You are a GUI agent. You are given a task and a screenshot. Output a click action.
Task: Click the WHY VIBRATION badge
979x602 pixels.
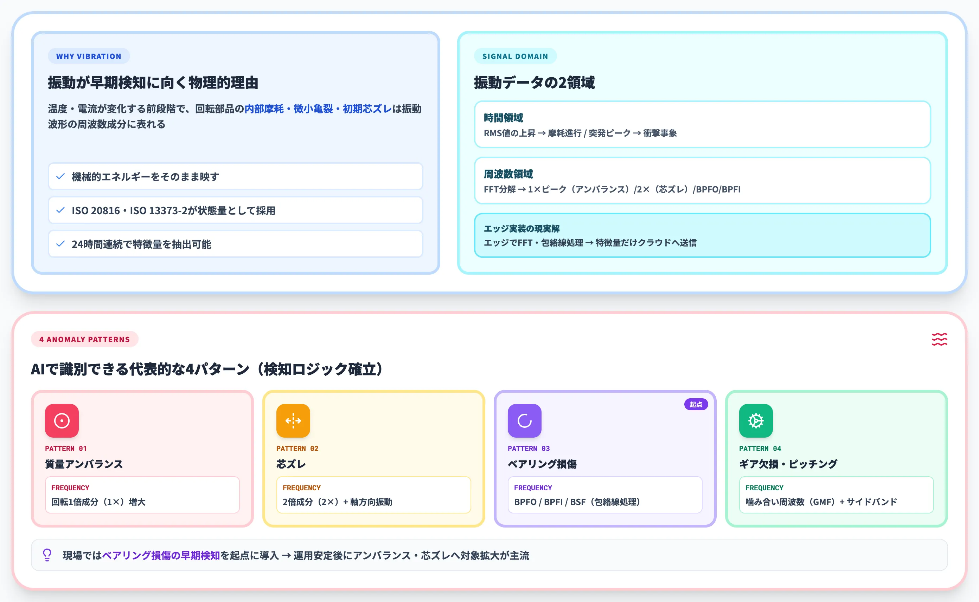[89, 56]
